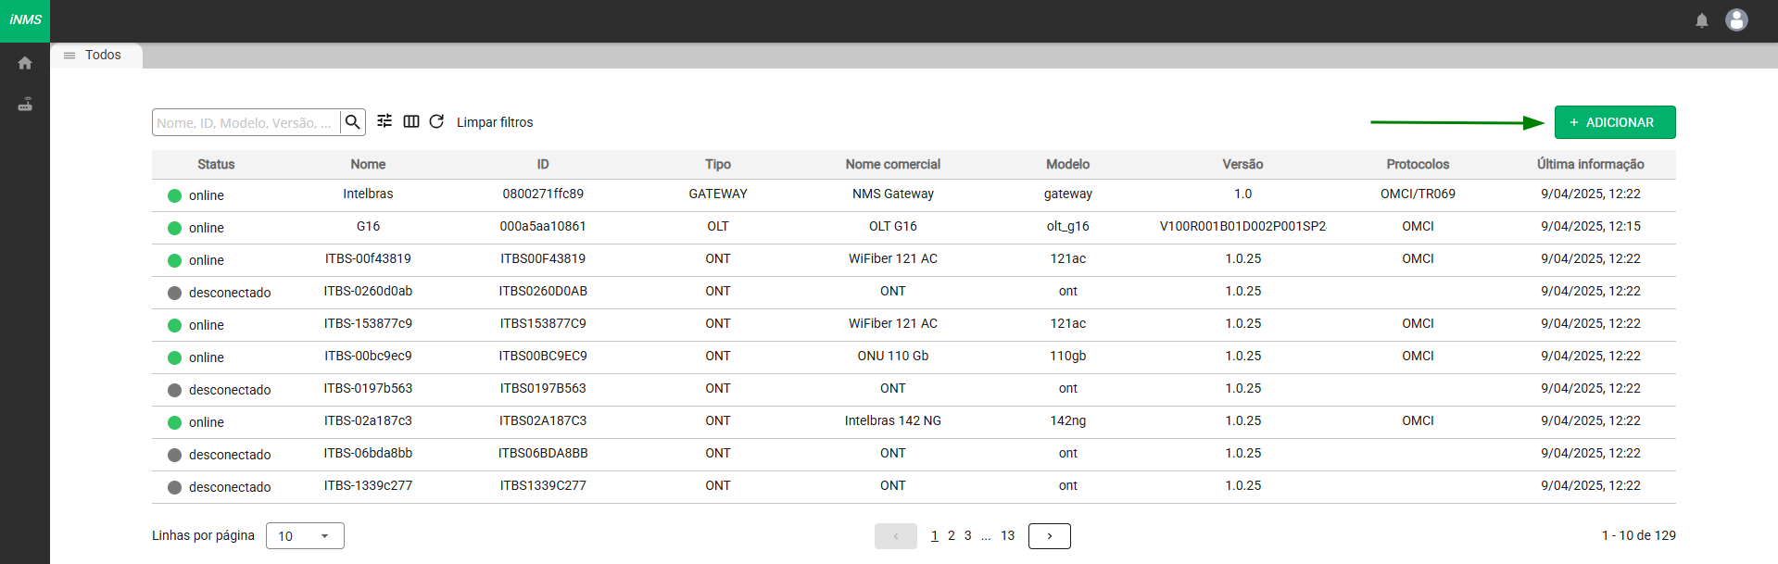Sort by ID column header
The height and width of the screenshot is (564, 1778).
tap(543, 164)
